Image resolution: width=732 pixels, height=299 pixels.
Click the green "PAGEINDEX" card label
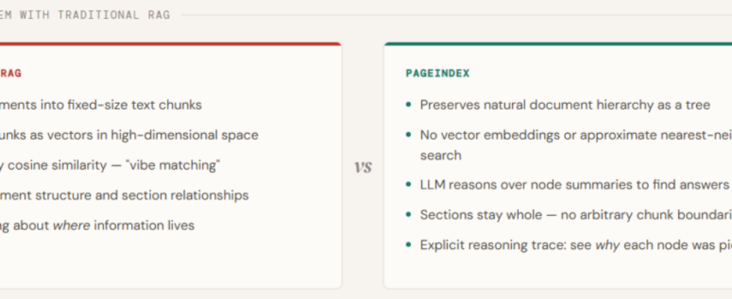coord(437,73)
